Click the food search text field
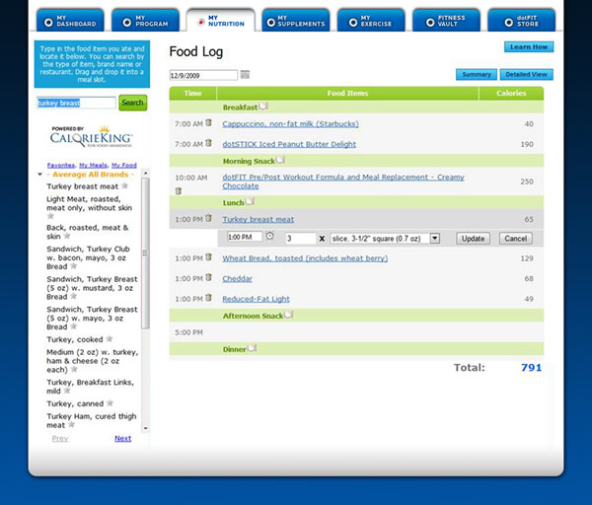The image size is (592, 505). (76, 103)
